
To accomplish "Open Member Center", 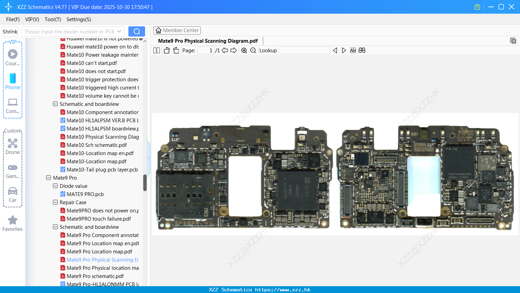I will pyautogui.click(x=177, y=30).
